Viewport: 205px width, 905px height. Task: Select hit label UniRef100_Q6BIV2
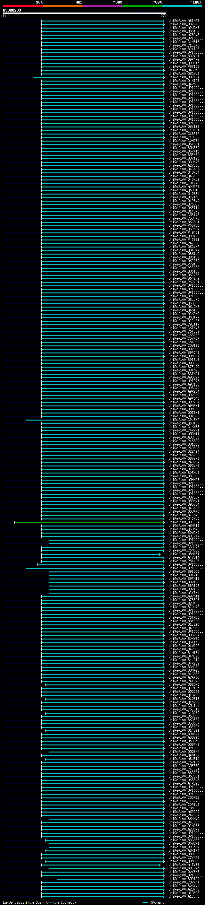[184, 423]
